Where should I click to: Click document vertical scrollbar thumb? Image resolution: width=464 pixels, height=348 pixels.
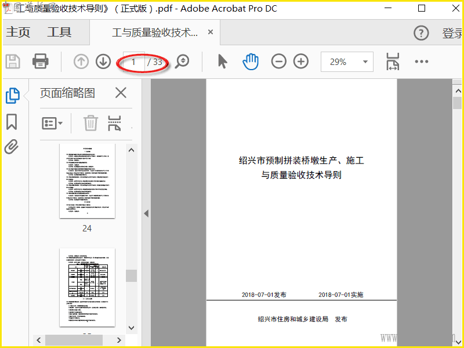pos(458,103)
